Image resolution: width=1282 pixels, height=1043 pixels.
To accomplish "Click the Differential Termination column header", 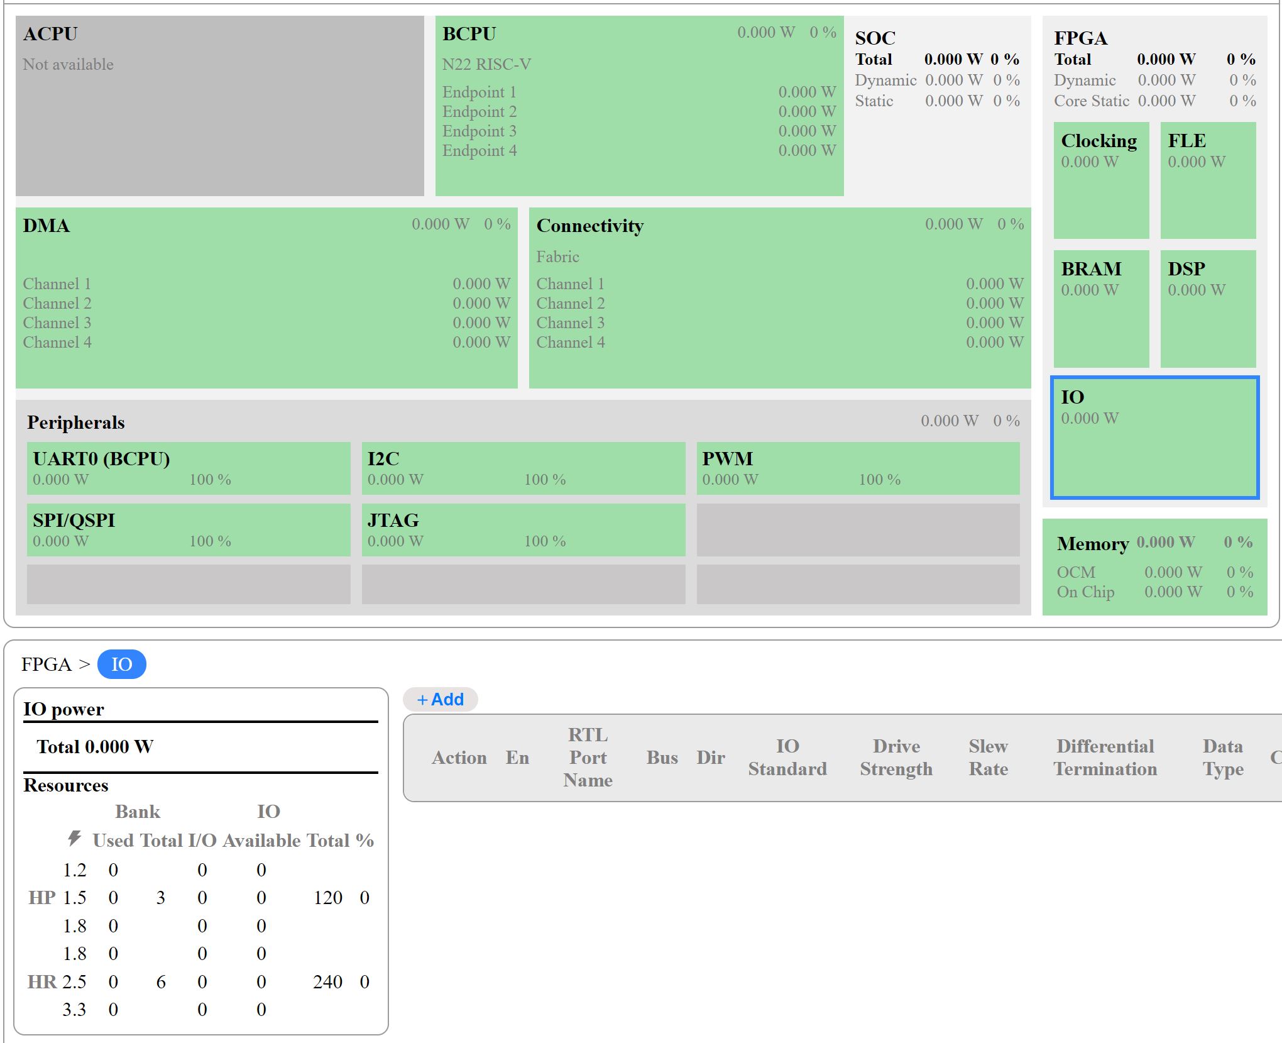I will click(x=1105, y=758).
